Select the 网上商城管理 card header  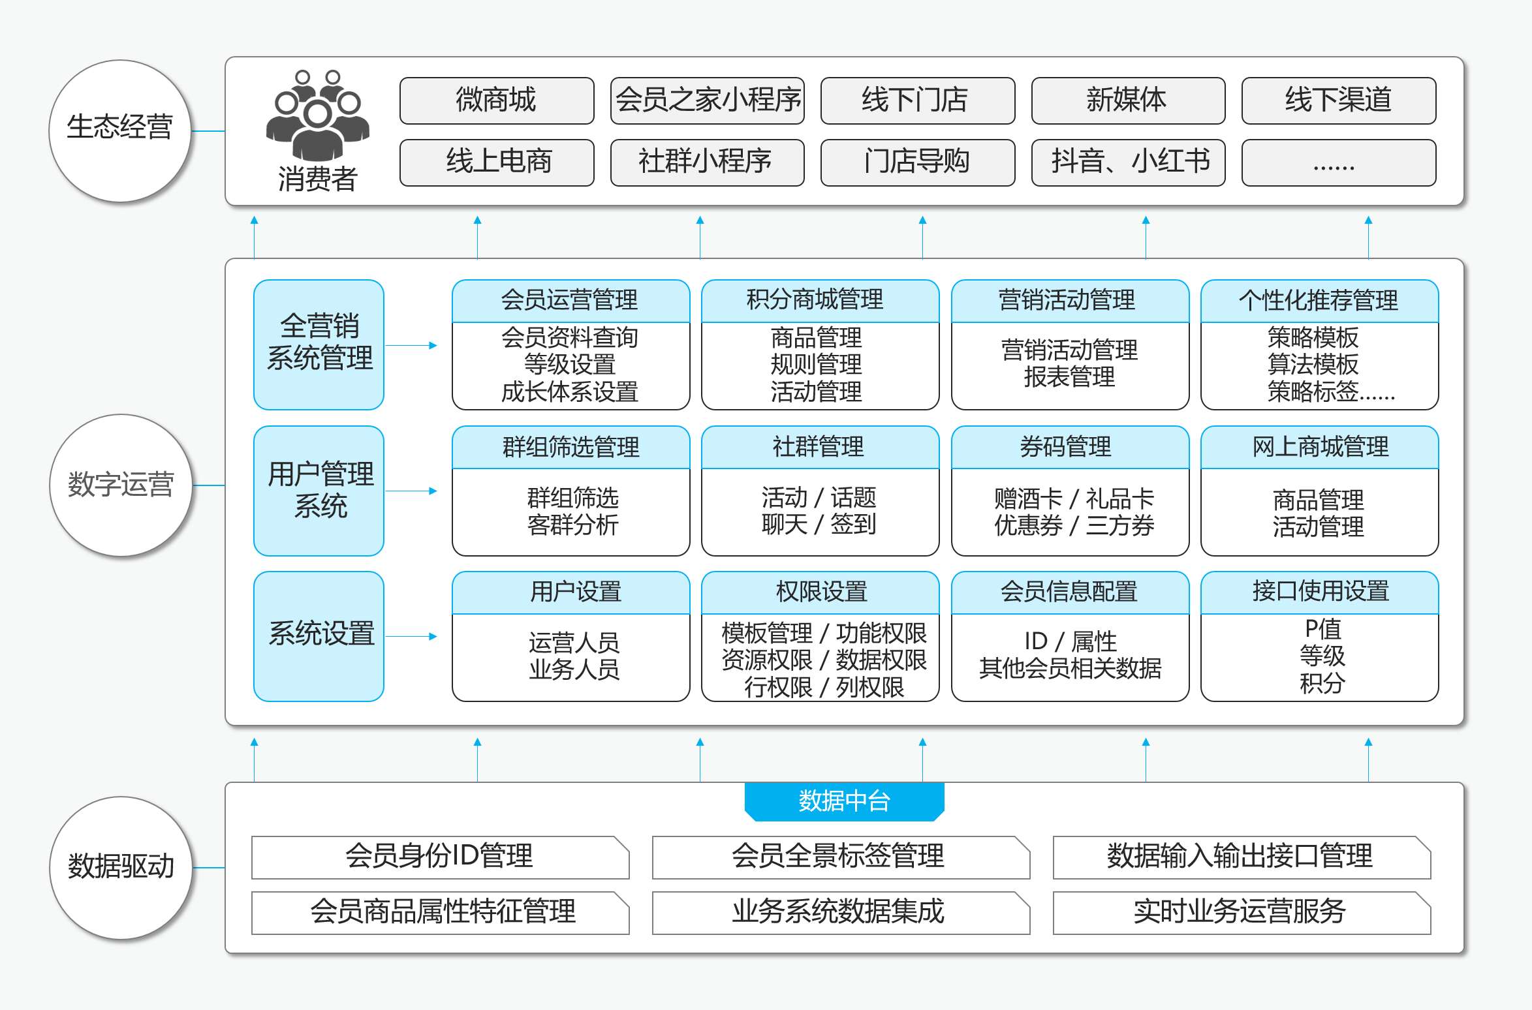point(1319,447)
